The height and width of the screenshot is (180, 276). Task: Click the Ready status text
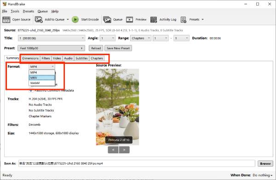[x=7, y=175]
